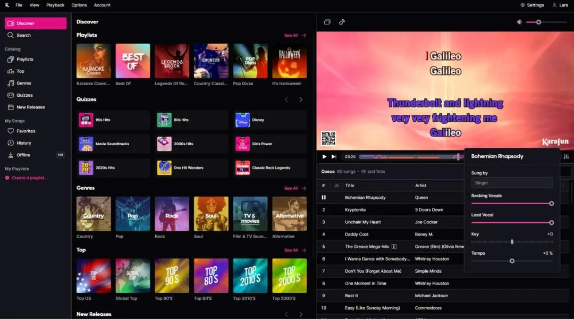This screenshot has height=319, width=574.
Task: Adjust the Lead Vocal slider
Action: pos(512,222)
